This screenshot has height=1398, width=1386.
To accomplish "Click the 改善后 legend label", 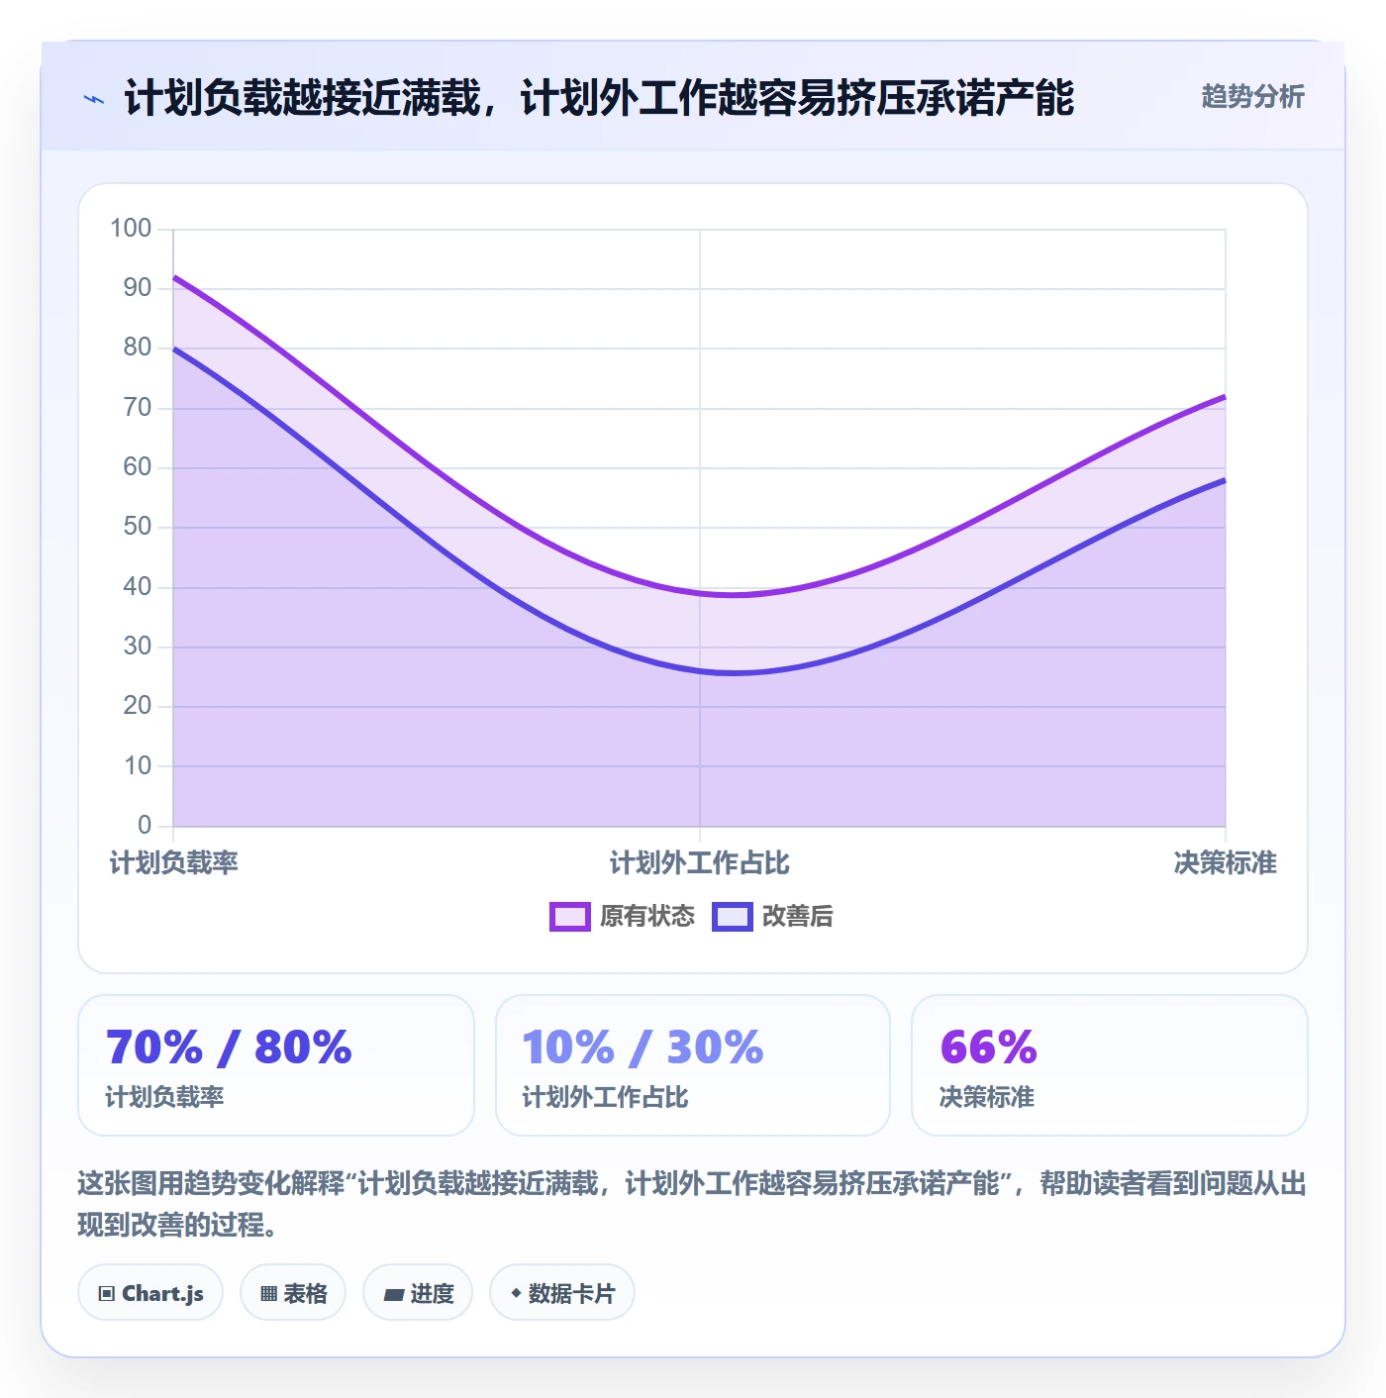I will pyautogui.click(x=798, y=917).
